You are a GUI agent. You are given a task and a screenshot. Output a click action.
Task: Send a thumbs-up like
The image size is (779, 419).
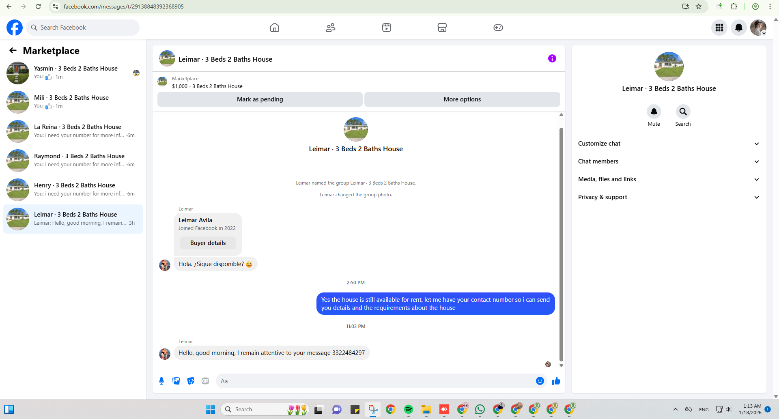[556, 381]
